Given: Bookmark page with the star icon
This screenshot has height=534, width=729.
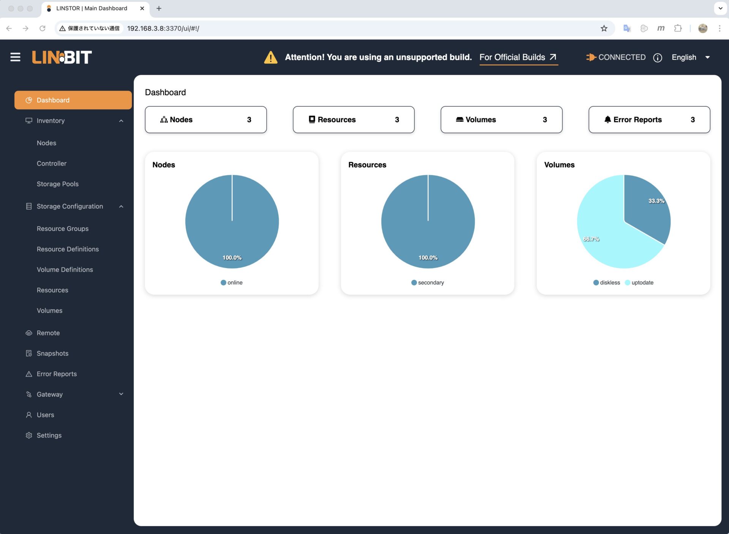Looking at the screenshot, I should 604,28.
